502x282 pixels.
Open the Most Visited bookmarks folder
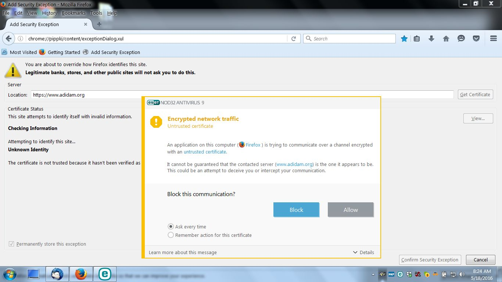click(19, 52)
